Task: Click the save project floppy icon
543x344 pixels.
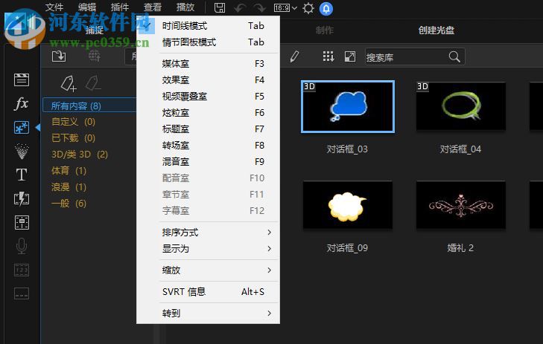Action: click(220, 7)
